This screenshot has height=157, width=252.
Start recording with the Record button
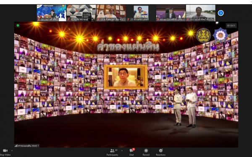146,152
